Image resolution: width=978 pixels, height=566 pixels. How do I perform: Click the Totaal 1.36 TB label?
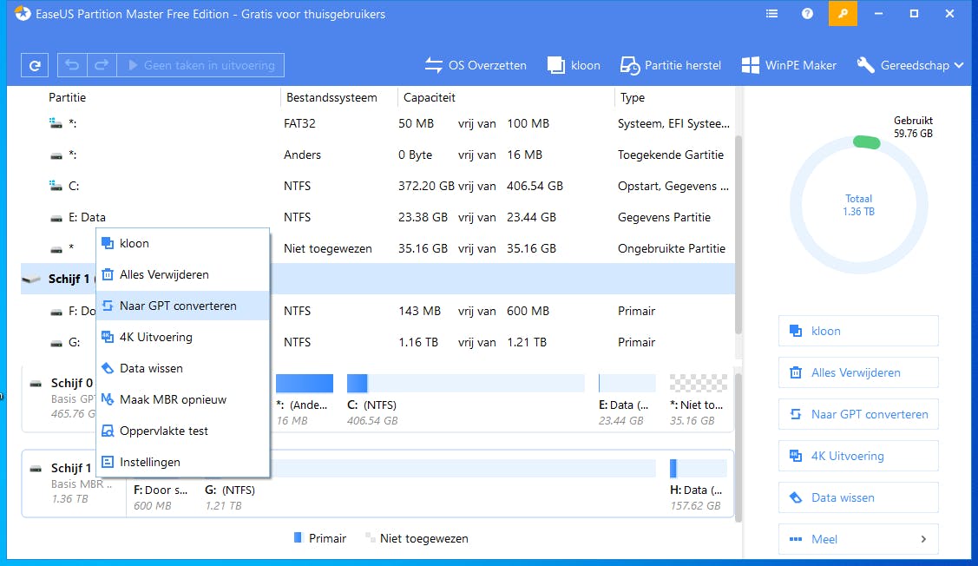click(x=859, y=206)
